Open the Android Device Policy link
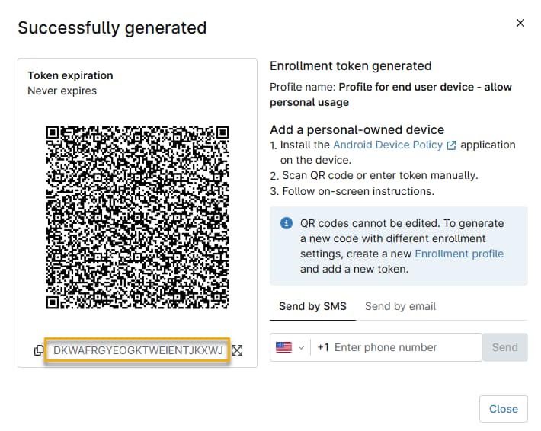Viewport: 541px width, 431px height. [x=388, y=145]
